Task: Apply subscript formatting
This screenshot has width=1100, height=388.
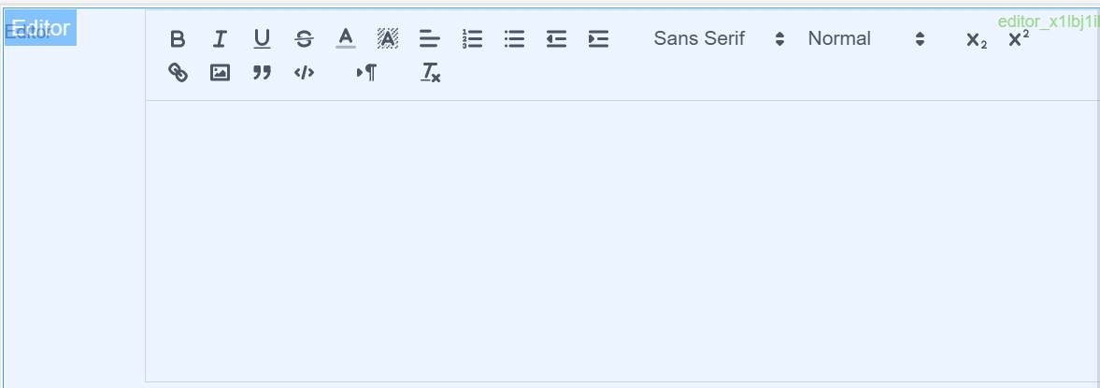Action: 977,39
